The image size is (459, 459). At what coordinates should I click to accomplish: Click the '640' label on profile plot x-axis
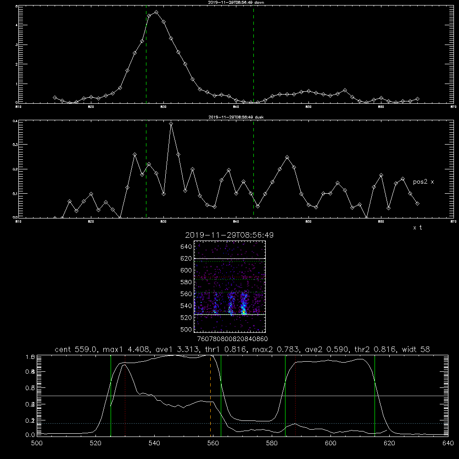click(x=448, y=443)
